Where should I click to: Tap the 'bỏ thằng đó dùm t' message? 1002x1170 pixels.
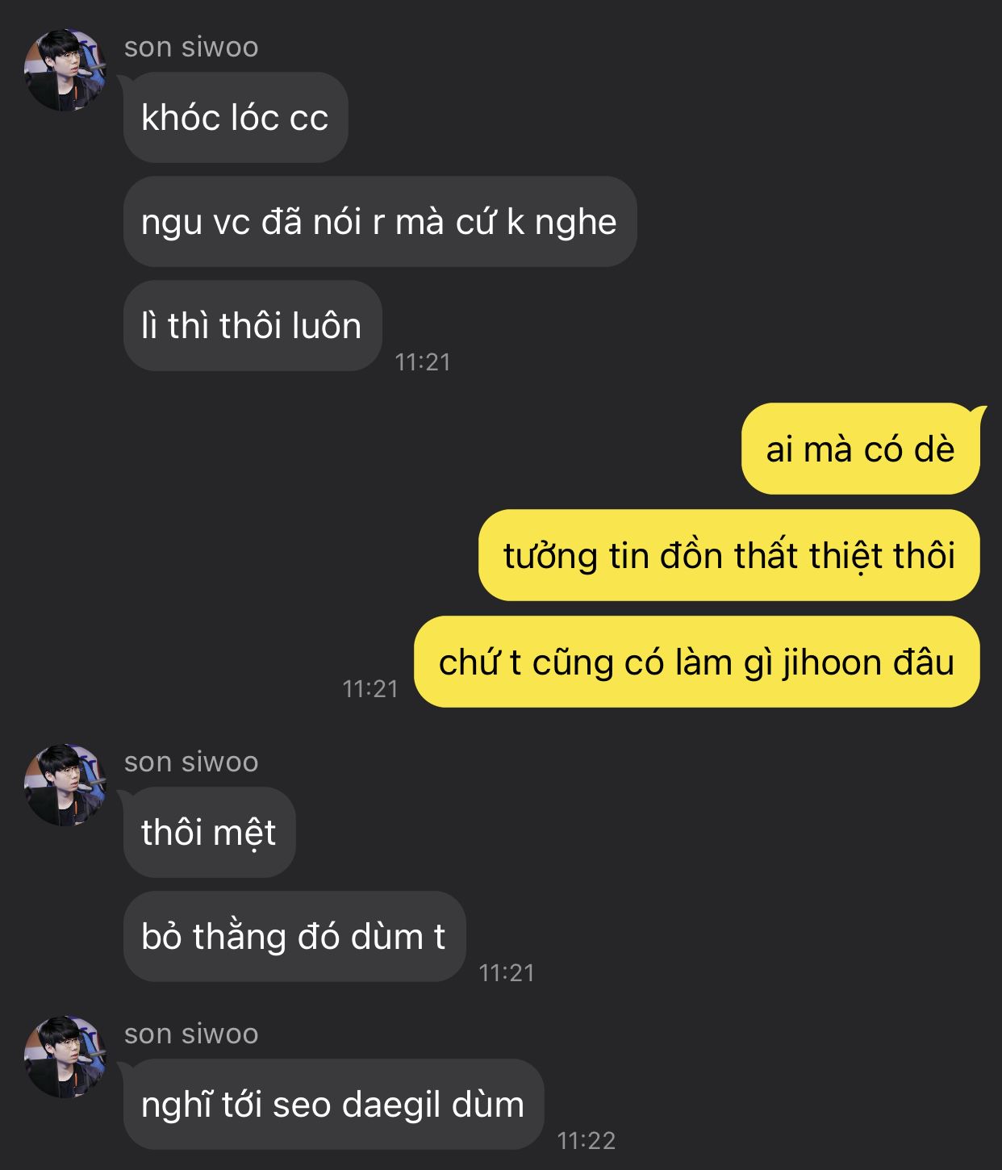[294, 937]
